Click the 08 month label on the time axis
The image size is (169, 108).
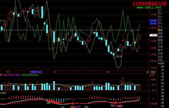click(x=108, y=72)
